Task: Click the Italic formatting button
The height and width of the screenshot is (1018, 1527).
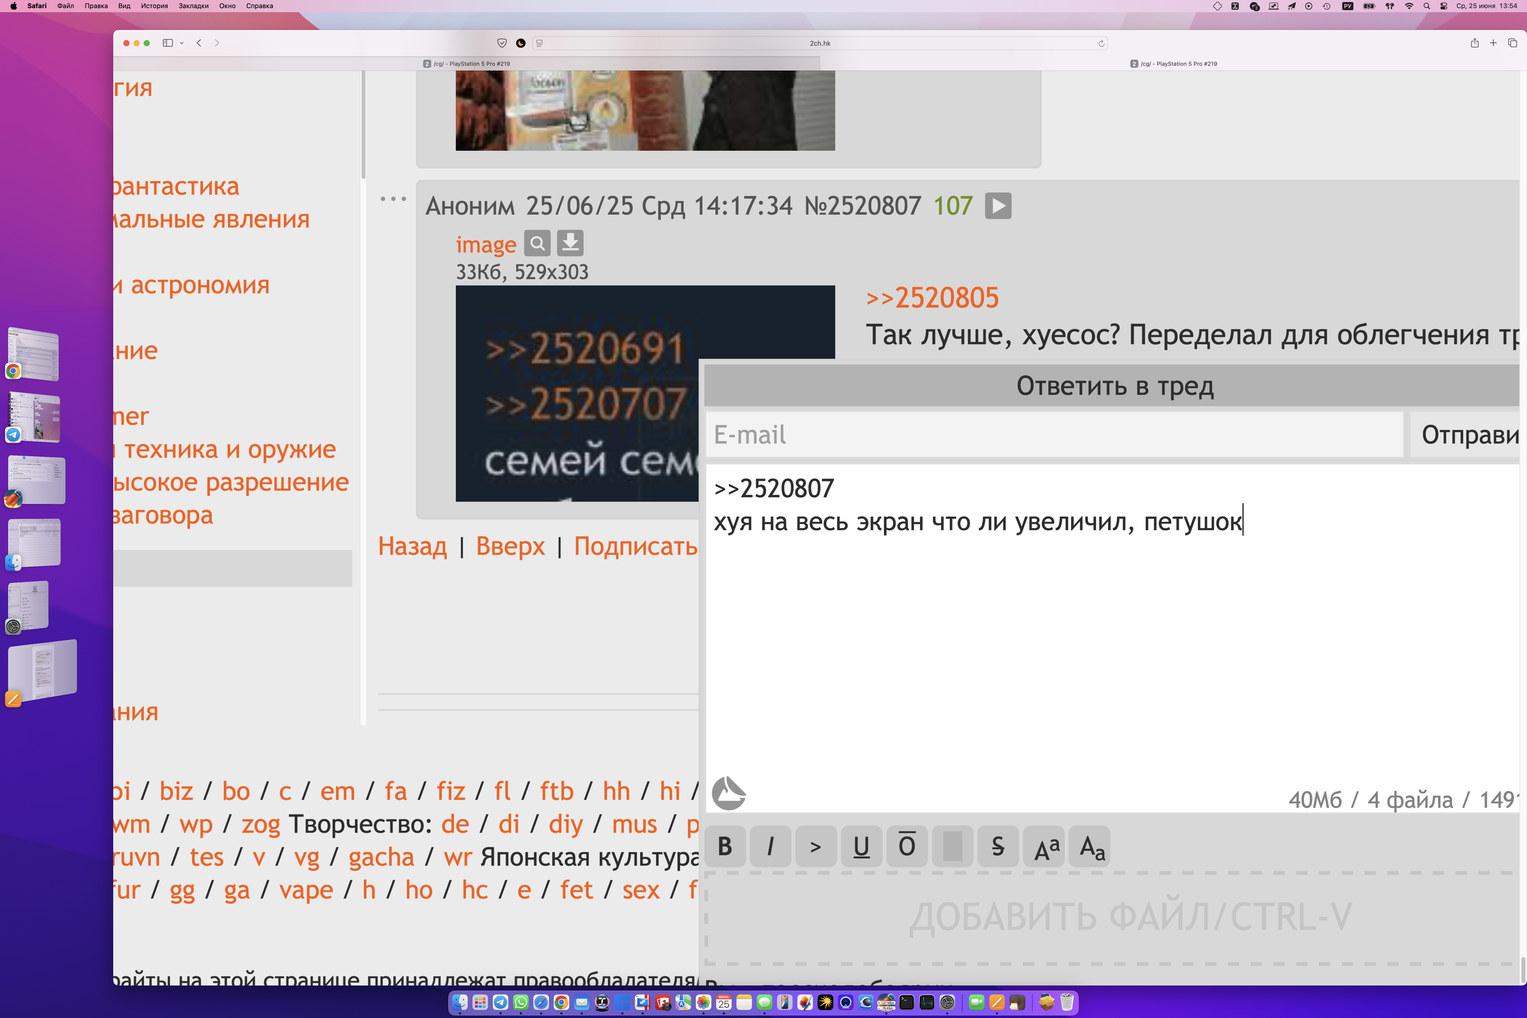Action: [770, 847]
